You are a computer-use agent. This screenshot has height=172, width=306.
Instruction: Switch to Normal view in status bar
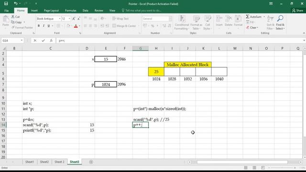[246, 168]
